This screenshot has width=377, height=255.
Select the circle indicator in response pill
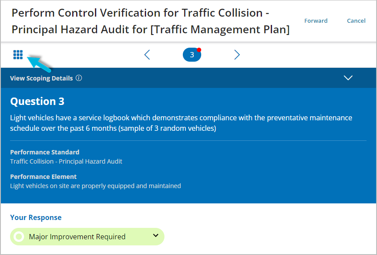[19, 237]
